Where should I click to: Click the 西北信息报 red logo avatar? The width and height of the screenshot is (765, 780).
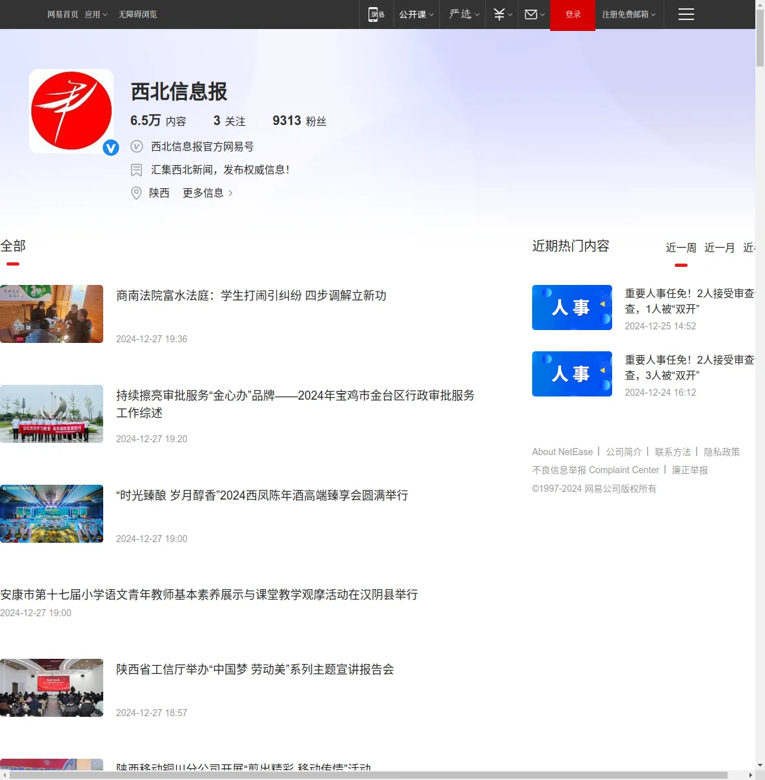coord(71,111)
